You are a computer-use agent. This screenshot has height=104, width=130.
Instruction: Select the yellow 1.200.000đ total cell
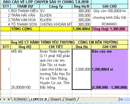tap(81, 29)
